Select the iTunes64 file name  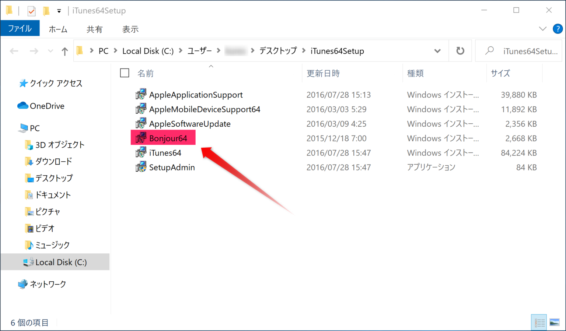coord(165,152)
